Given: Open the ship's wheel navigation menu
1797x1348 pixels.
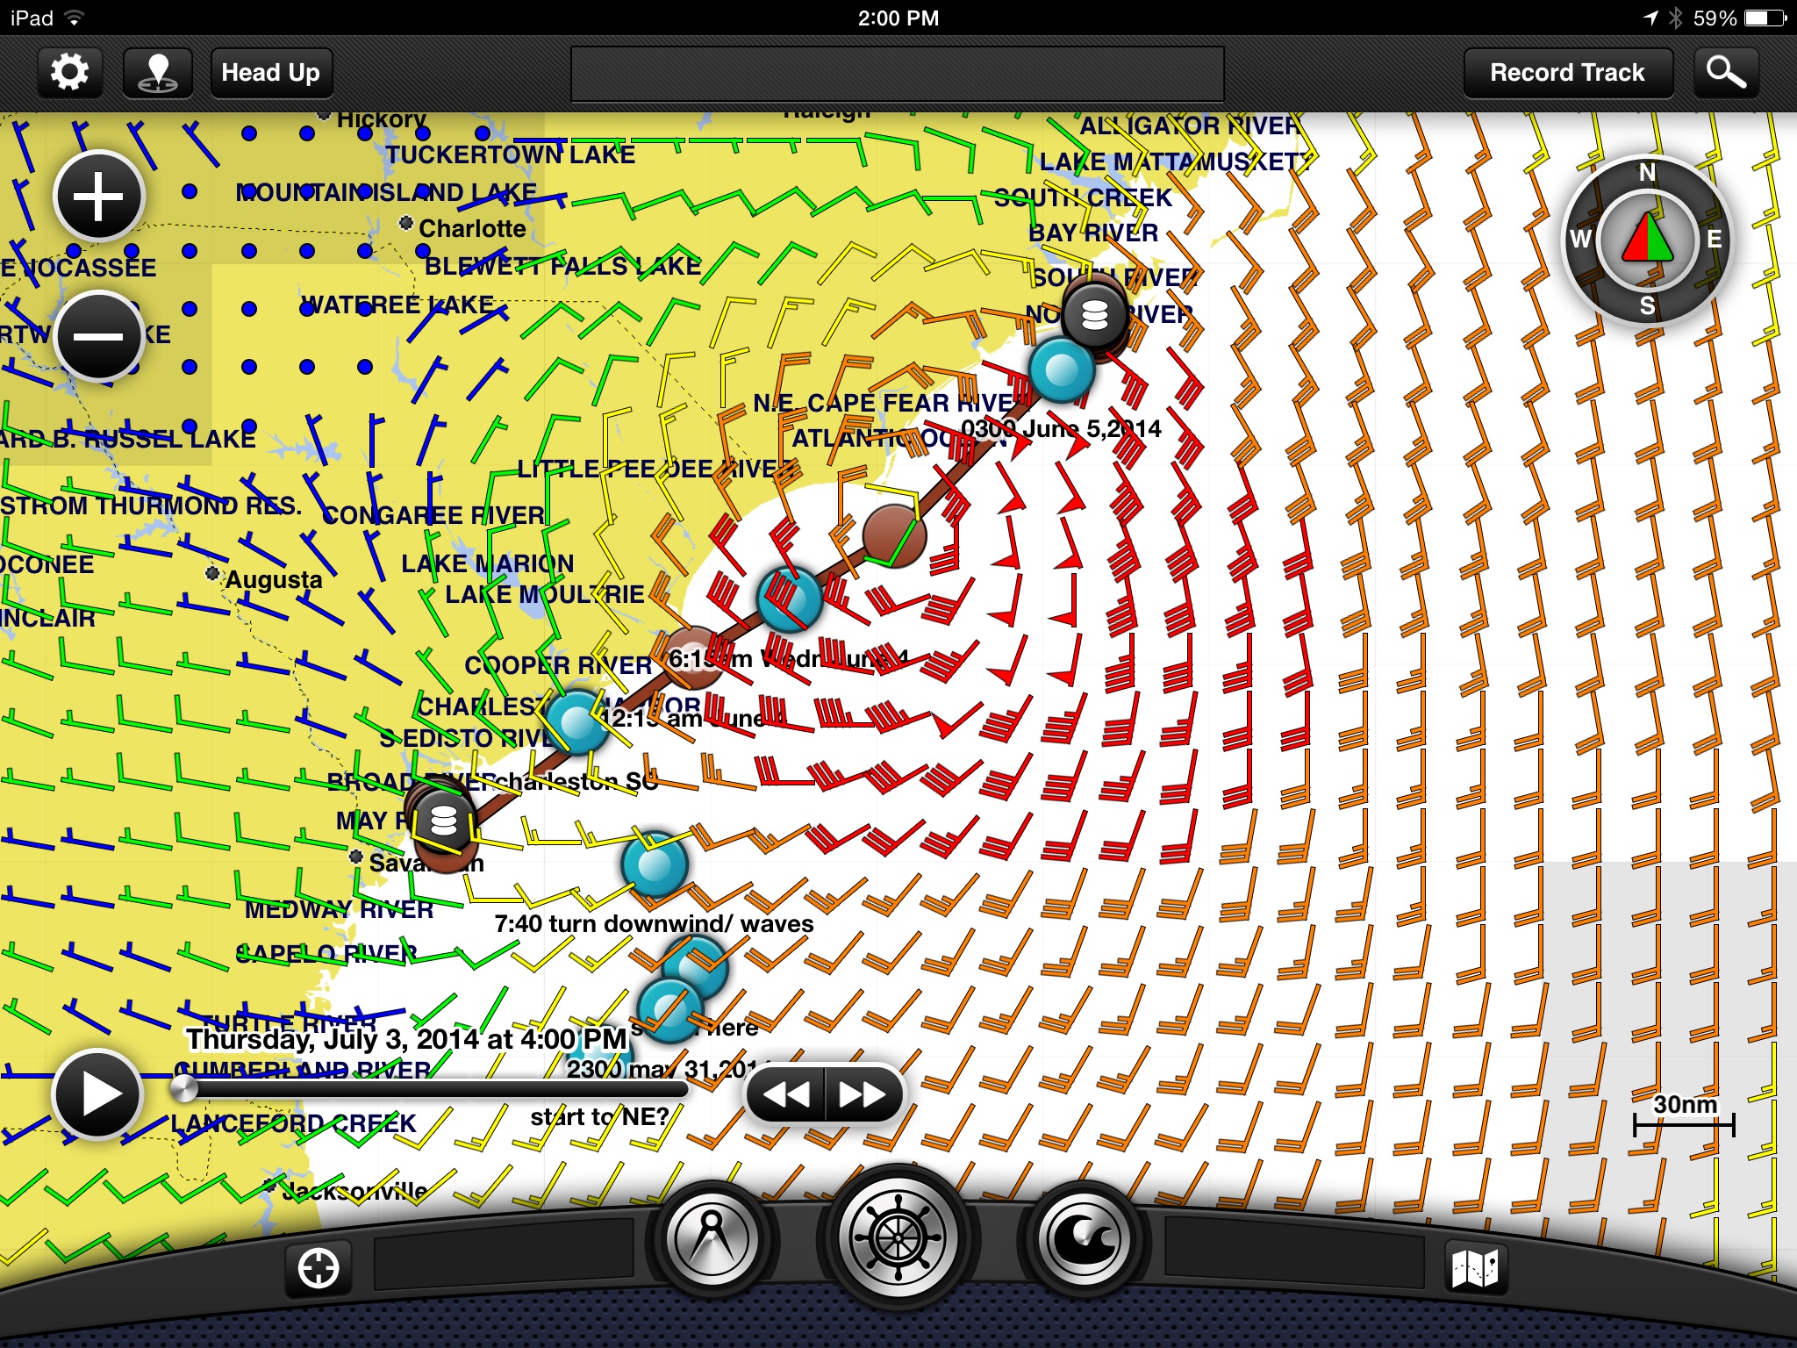Looking at the screenshot, I should (898, 1237).
